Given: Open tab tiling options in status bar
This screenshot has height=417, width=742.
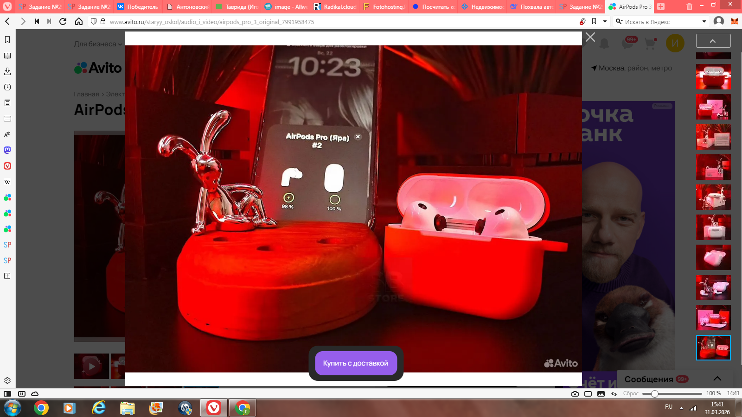Looking at the screenshot, I should click(x=22, y=394).
